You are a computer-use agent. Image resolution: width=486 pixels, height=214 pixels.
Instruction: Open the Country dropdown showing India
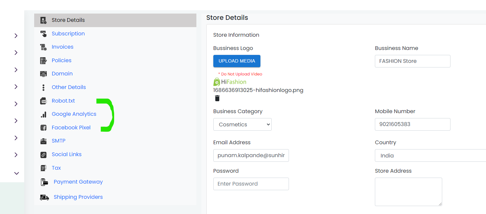(431, 155)
